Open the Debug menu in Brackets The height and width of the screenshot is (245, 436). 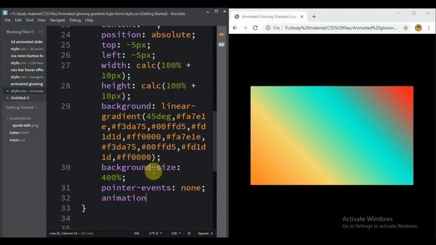coord(75,20)
